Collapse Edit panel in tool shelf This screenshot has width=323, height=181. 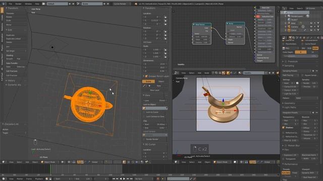7,30
